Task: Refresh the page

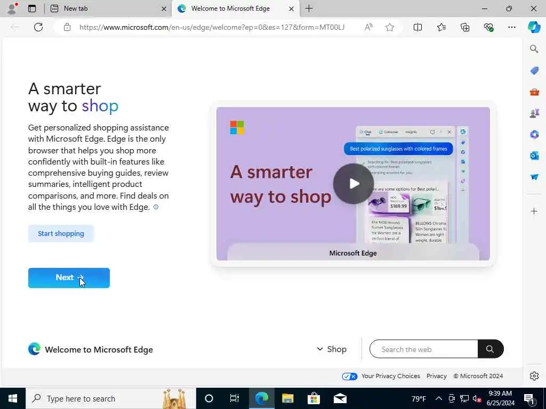Action: pyautogui.click(x=38, y=27)
